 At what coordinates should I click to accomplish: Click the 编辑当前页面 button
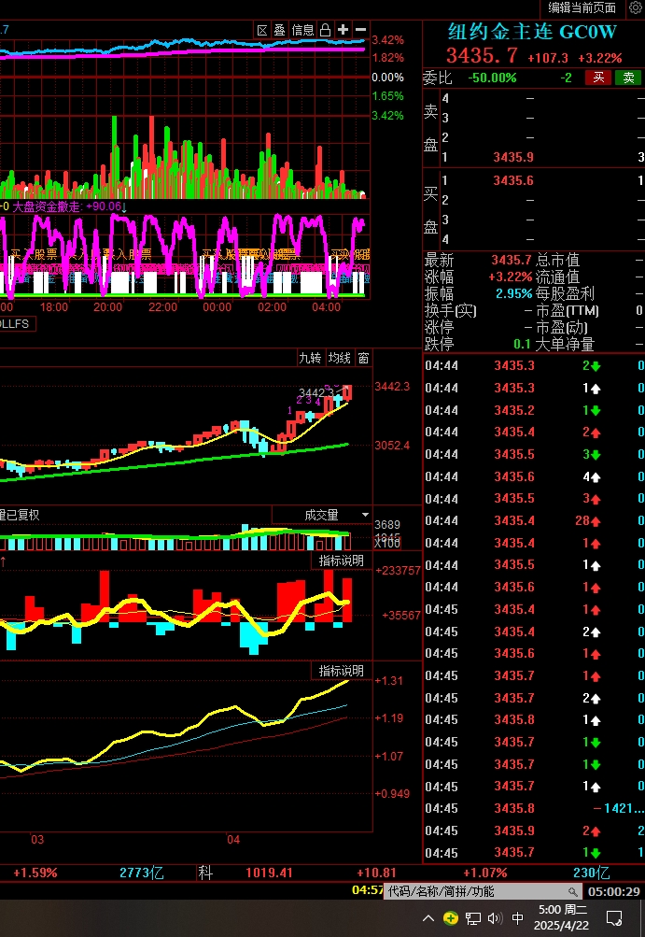[x=582, y=7]
